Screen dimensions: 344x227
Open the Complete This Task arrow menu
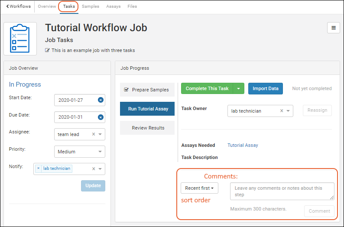click(x=239, y=89)
